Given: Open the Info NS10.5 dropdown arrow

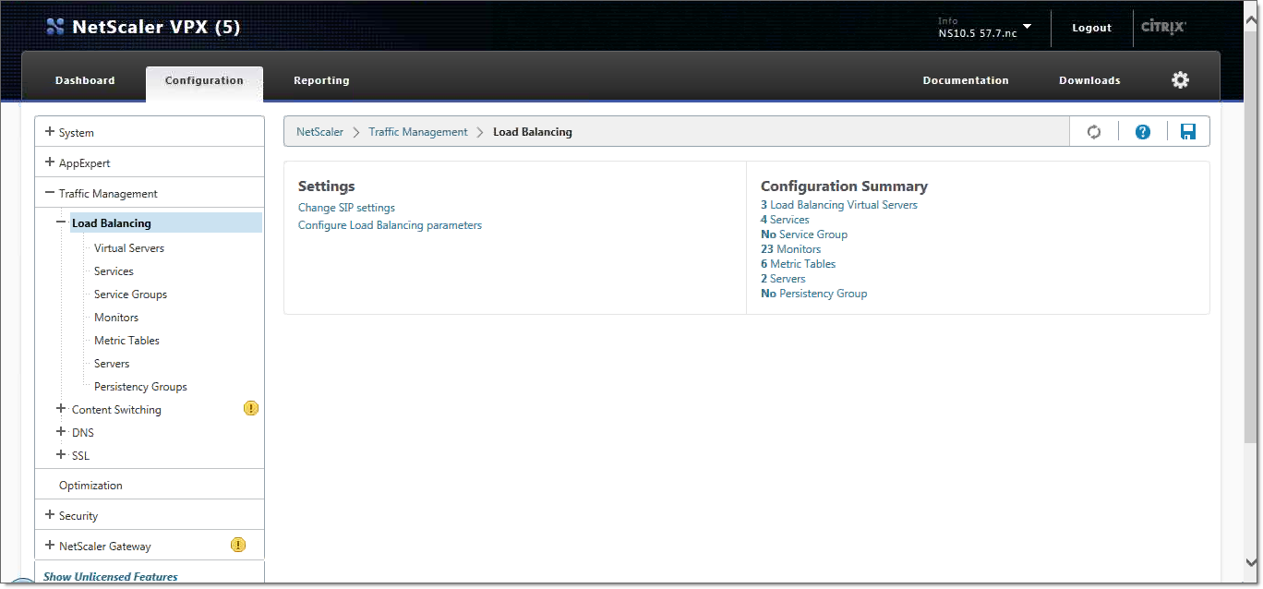Looking at the screenshot, I should pyautogui.click(x=1027, y=27).
